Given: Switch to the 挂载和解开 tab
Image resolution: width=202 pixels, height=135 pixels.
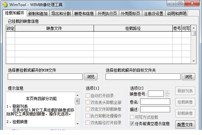Looking at the screenshot, I should point(14,13).
